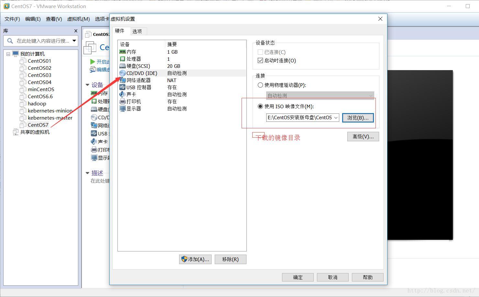Collapse the Description (描述) section
Screen dimensions: 479x297
click(x=87, y=173)
